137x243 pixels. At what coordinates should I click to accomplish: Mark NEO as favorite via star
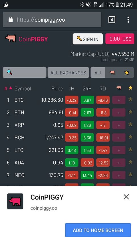click(x=130, y=175)
